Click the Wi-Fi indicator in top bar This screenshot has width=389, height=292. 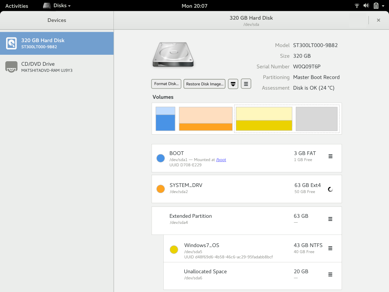point(357,6)
